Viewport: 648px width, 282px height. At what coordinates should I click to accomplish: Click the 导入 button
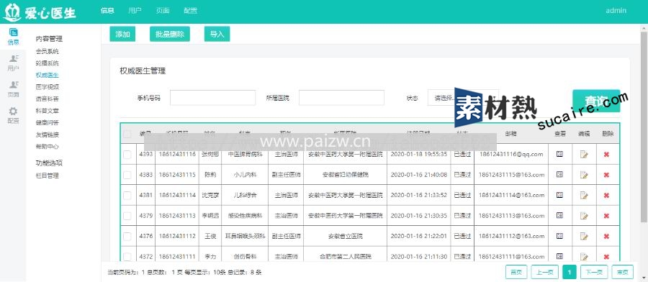[217, 34]
